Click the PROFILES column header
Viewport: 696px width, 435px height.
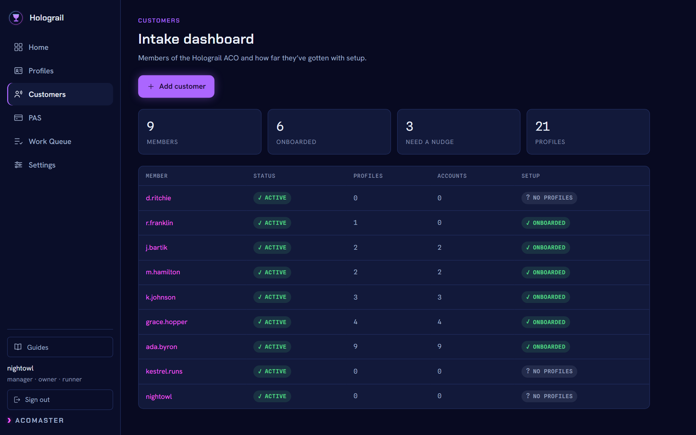pos(368,176)
